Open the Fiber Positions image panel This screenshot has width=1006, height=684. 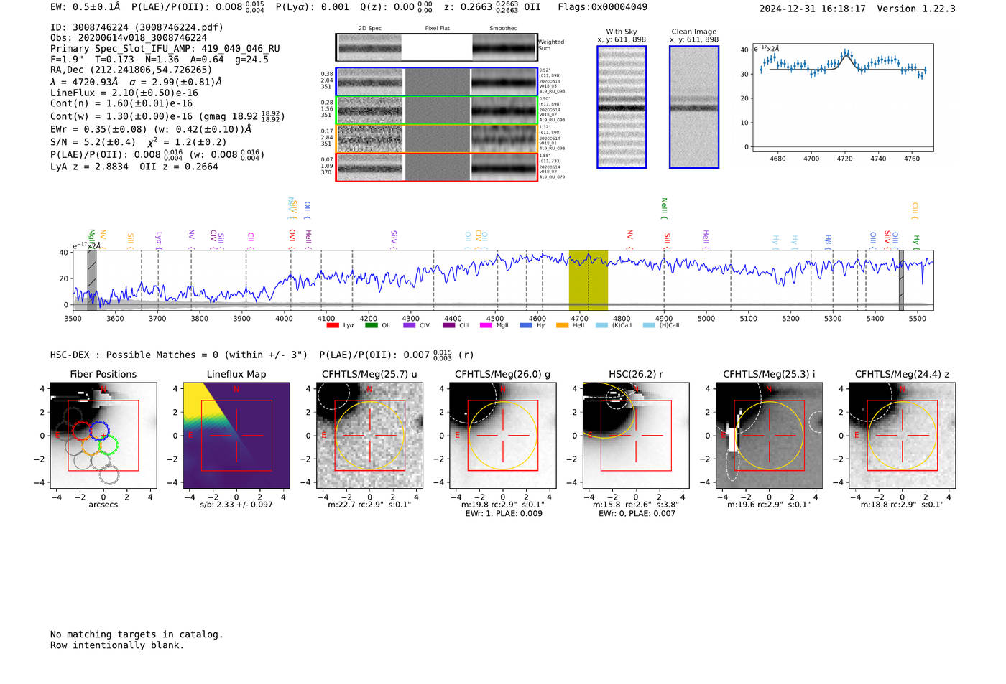(103, 435)
